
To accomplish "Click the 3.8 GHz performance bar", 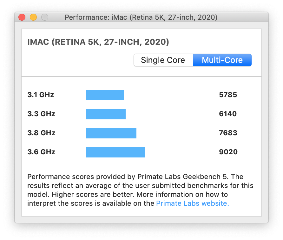I will 111,133.
